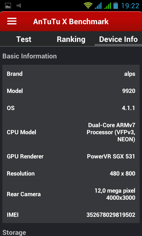Open the hamburger menu icon
The height and width of the screenshot is (236, 142).
click(x=12, y=21)
